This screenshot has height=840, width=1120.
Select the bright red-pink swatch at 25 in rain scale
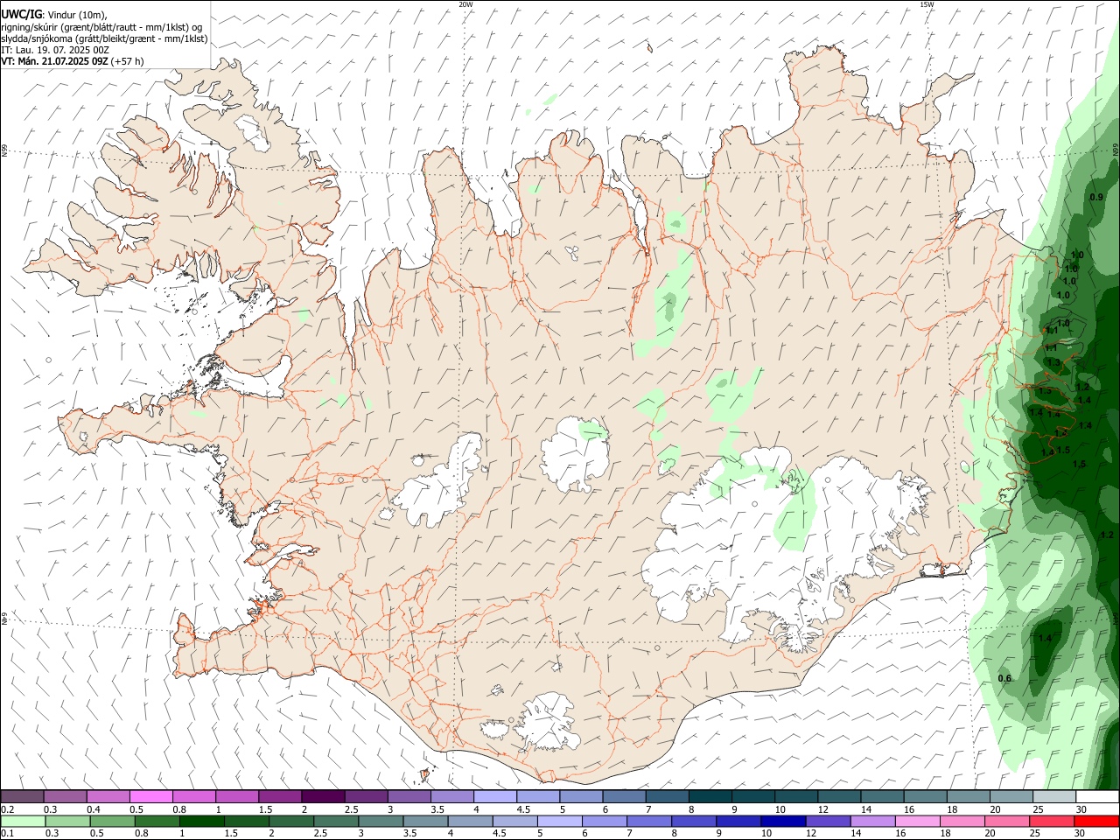1053,821
